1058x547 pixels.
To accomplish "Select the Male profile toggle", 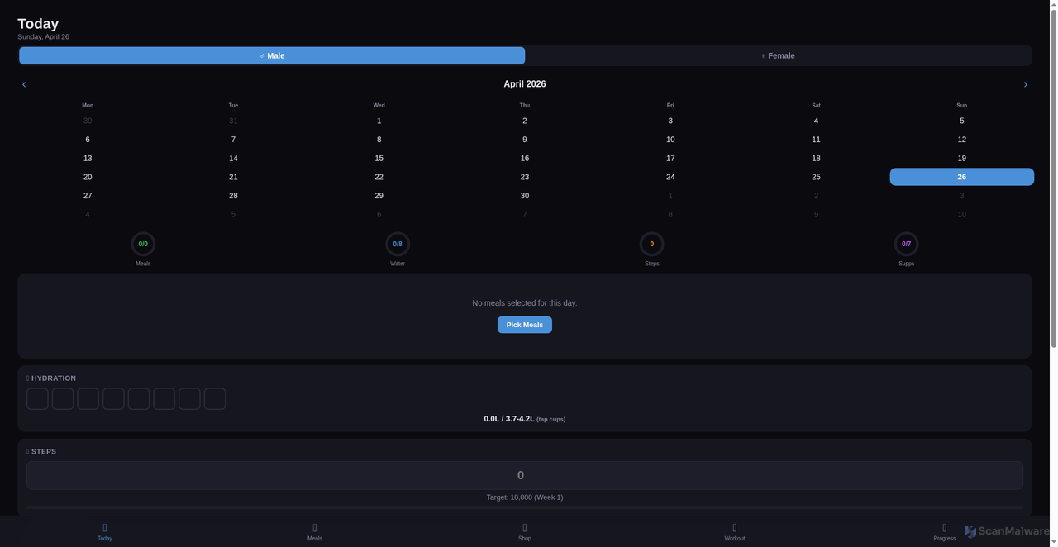I will coord(272,55).
